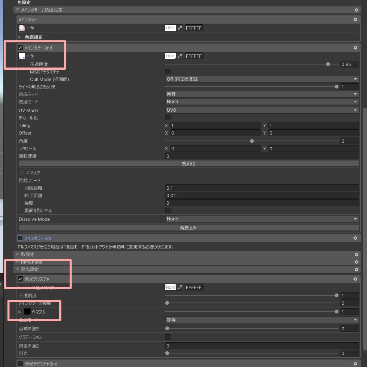Expand the 色調補正 foldout

click(x=20, y=37)
